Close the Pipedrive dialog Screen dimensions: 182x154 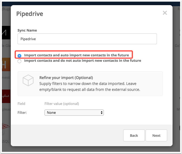tap(165, 13)
